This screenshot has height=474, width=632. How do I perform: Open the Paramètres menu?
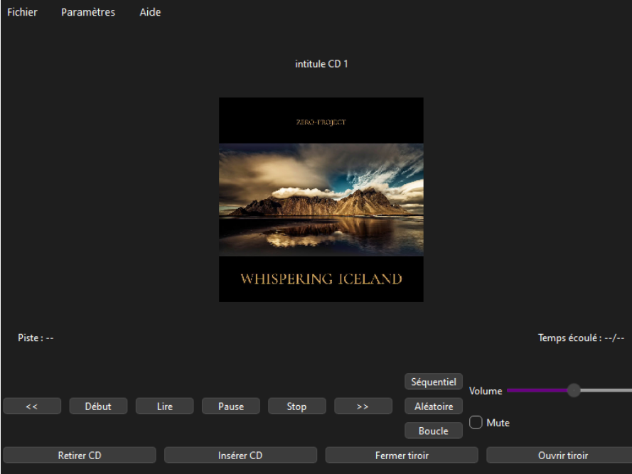(x=88, y=12)
